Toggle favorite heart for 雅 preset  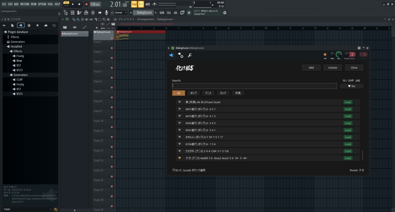(x=180, y=102)
